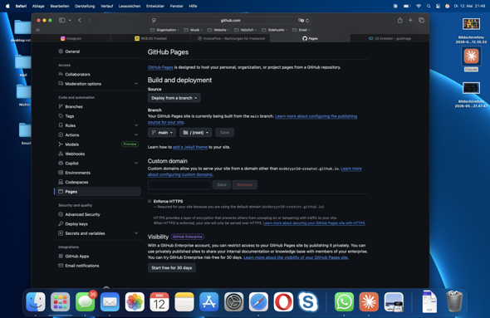This screenshot has width=490, height=318.
Task: Open Advanced Security settings
Action: coord(82,214)
